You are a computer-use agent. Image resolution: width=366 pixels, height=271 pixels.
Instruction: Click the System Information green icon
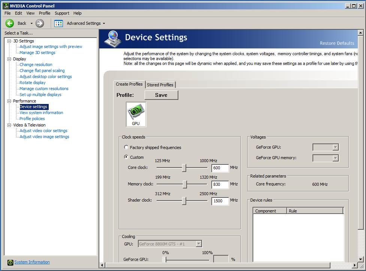click(x=10, y=262)
